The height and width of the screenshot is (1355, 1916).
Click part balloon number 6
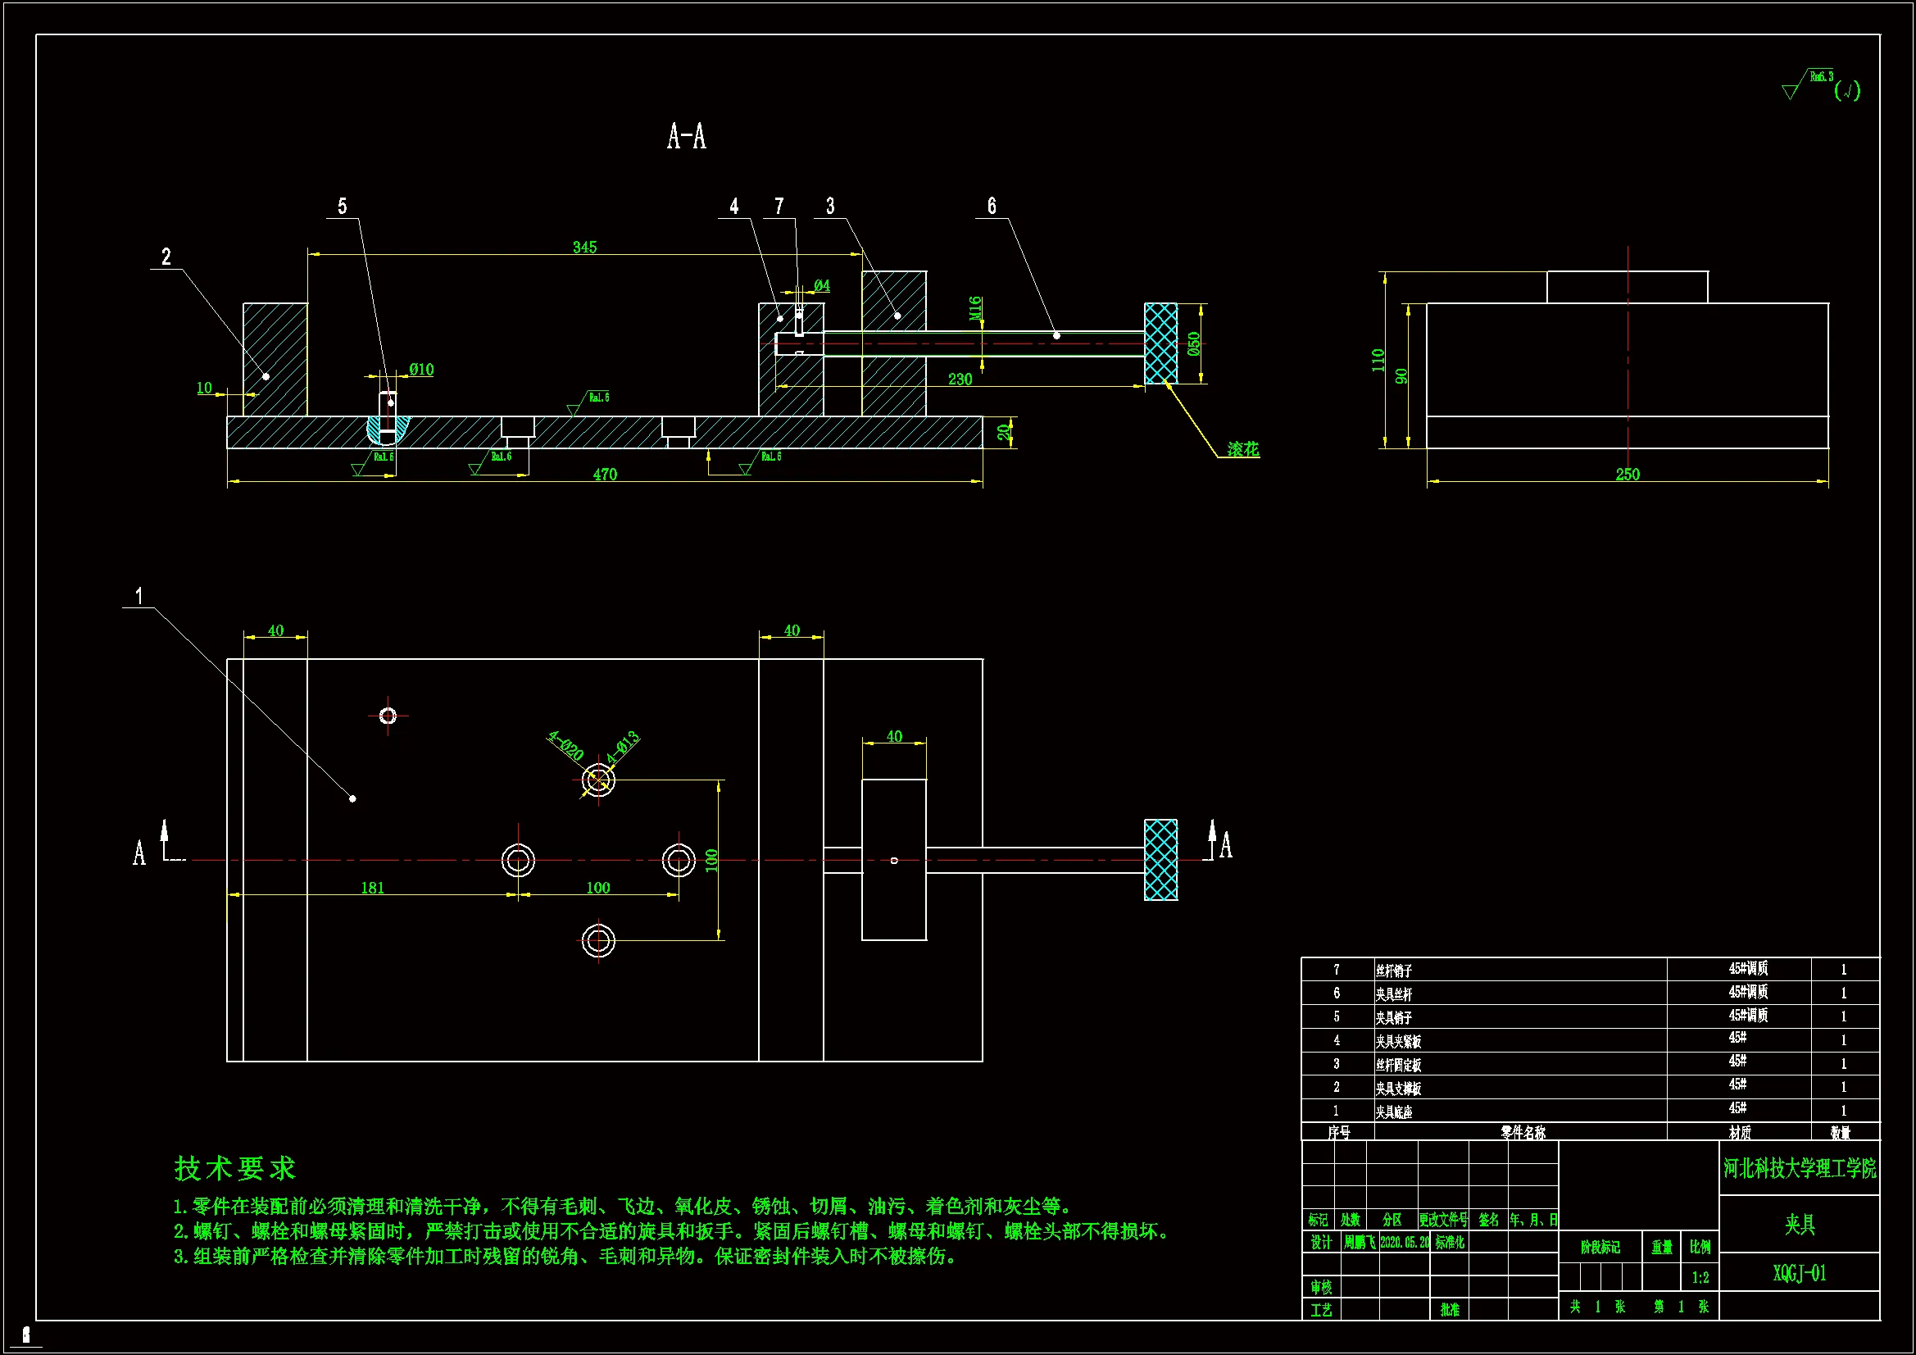point(992,207)
